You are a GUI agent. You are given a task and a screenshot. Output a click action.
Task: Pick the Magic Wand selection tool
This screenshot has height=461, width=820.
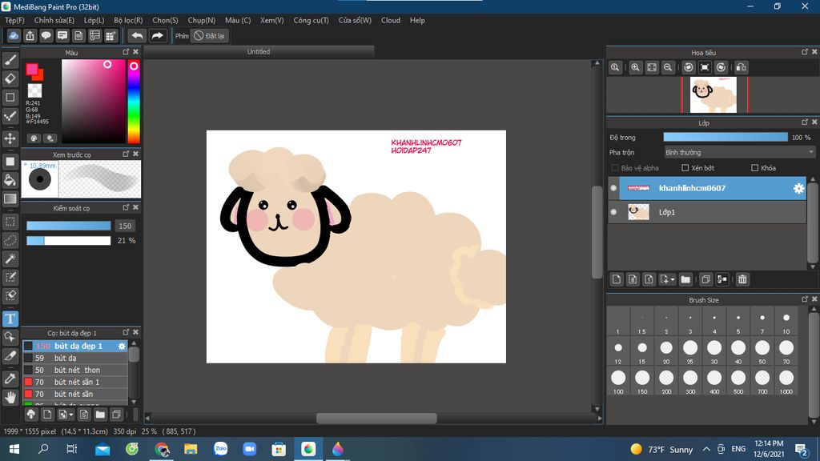pyautogui.click(x=10, y=259)
